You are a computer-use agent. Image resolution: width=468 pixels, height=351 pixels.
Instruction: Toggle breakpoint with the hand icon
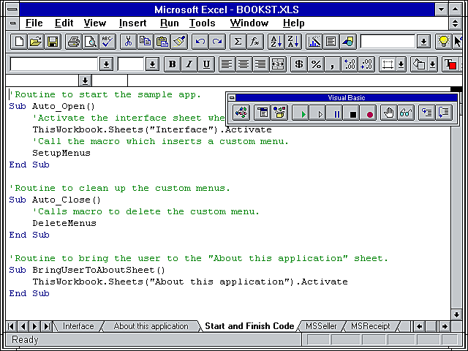click(389, 113)
